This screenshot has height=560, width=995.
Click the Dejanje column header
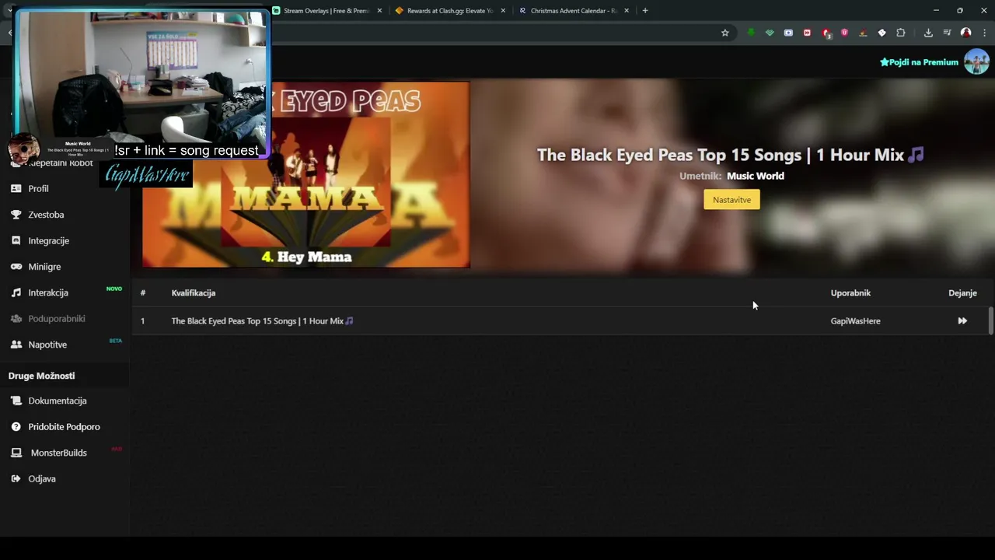[x=962, y=292]
